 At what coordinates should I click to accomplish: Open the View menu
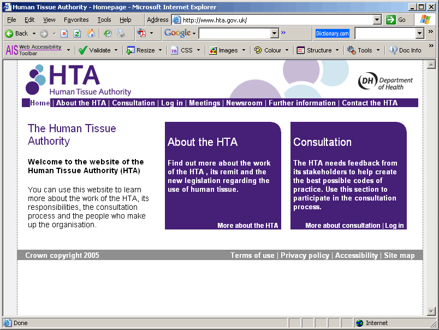[x=49, y=20]
